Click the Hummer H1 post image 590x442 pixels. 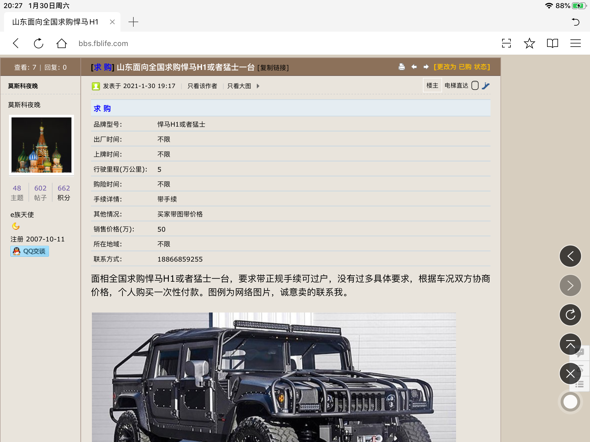(274, 377)
